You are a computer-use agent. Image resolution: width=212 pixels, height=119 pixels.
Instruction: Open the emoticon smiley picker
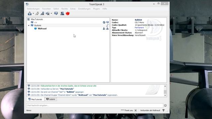pos(165,105)
